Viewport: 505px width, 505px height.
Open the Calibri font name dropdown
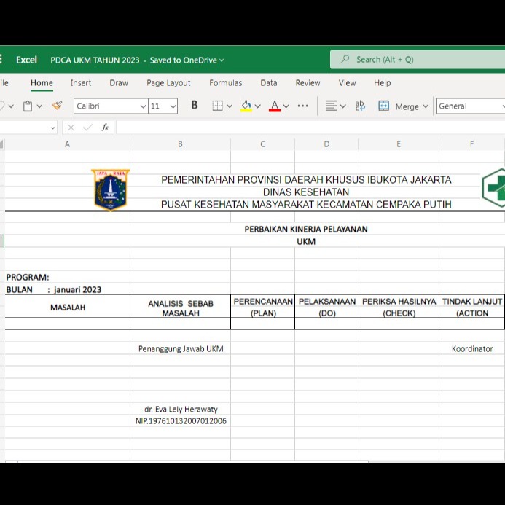tap(110, 106)
